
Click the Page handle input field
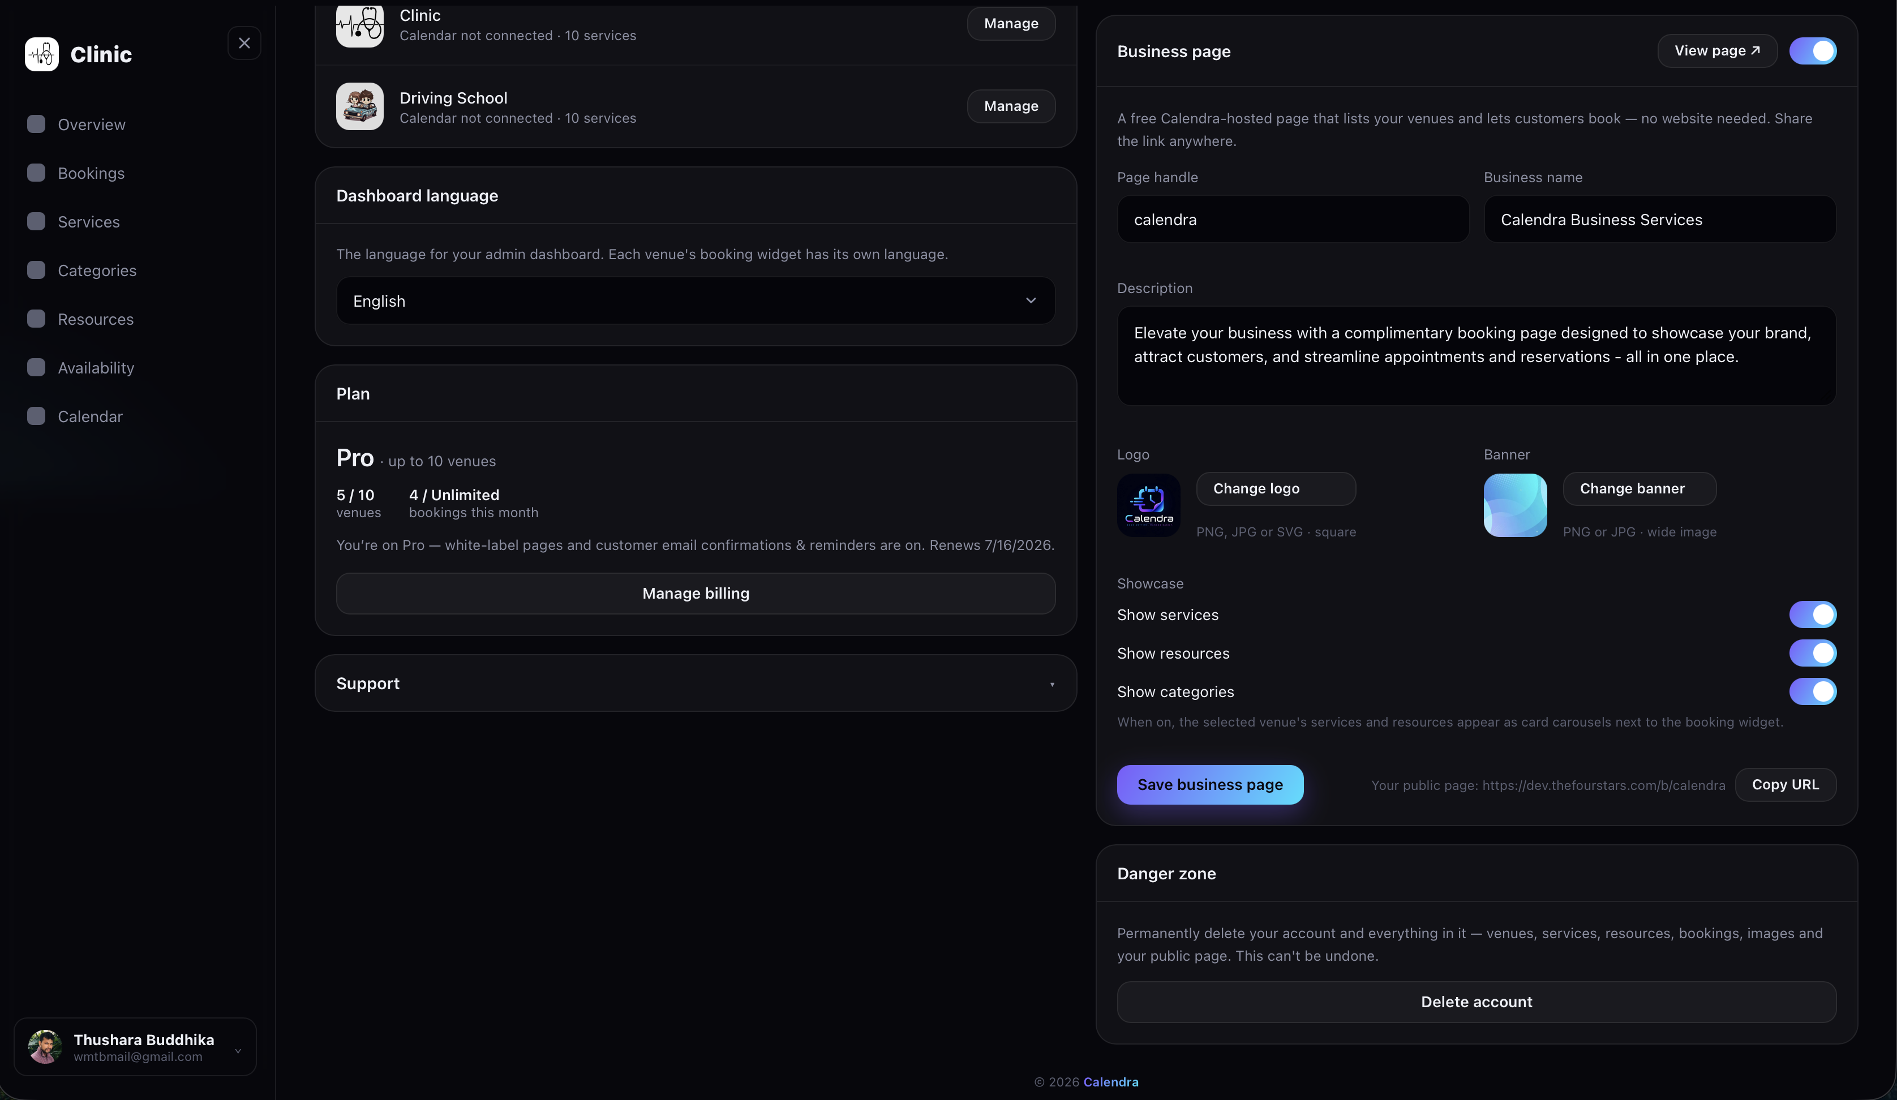point(1293,219)
